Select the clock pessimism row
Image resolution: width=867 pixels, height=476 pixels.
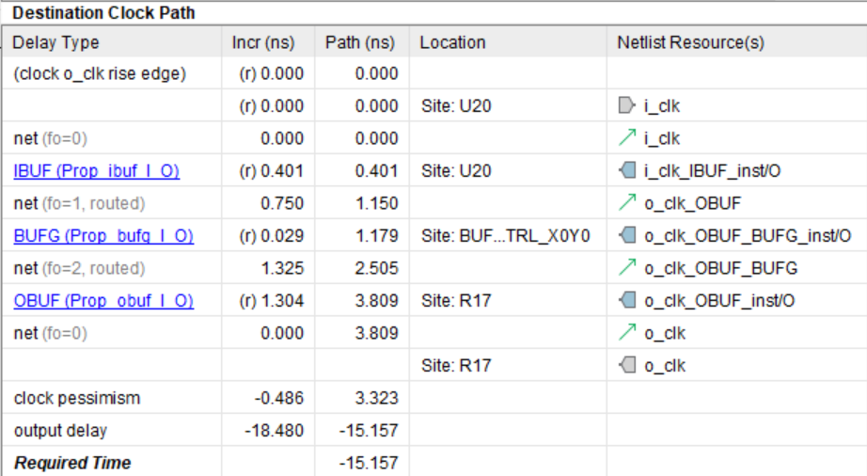point(77,398)
